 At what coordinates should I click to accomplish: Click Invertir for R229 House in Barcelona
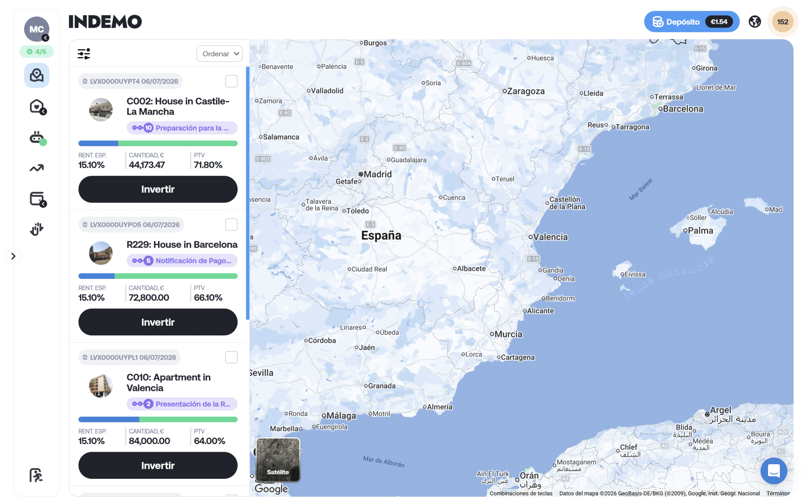click(x=158, y=322)
